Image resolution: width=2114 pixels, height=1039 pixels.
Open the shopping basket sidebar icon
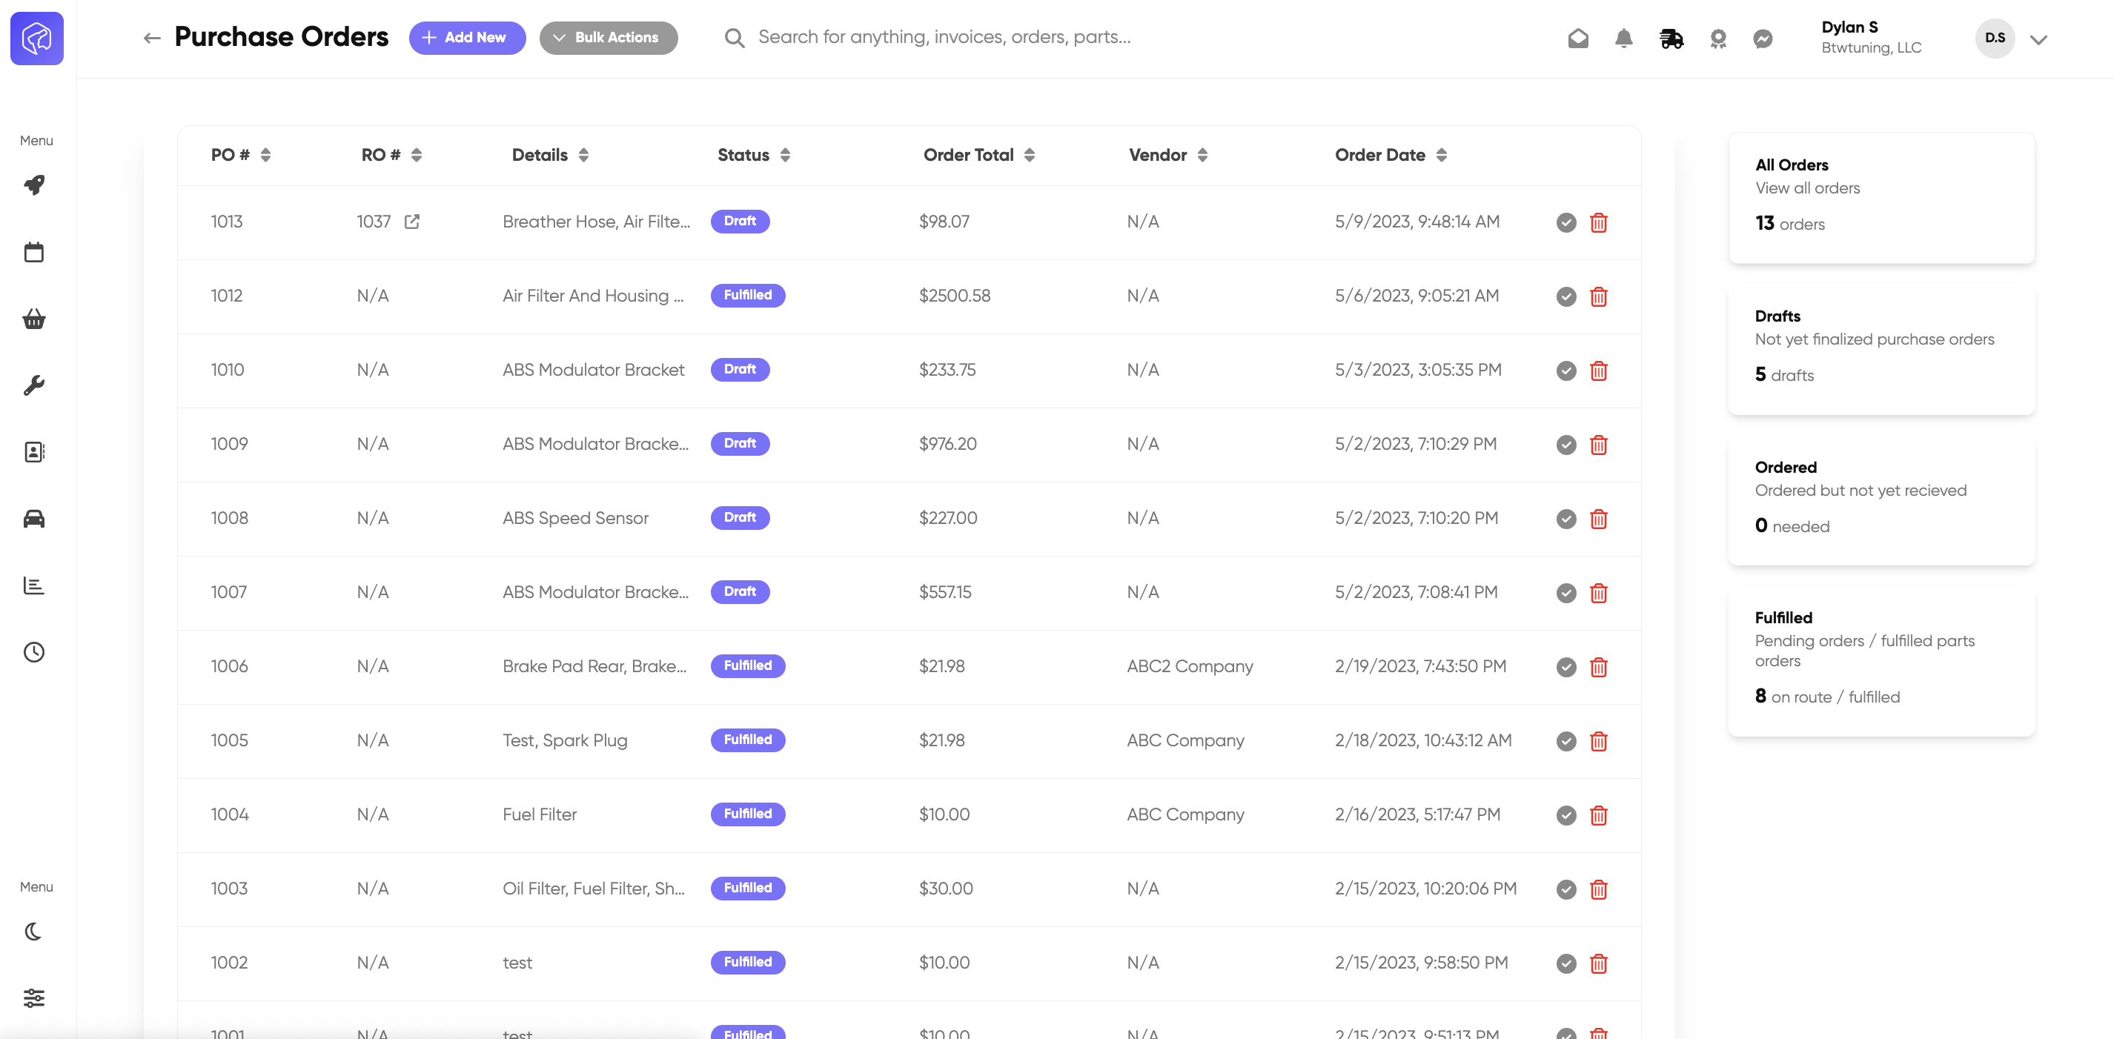point(34,319)
